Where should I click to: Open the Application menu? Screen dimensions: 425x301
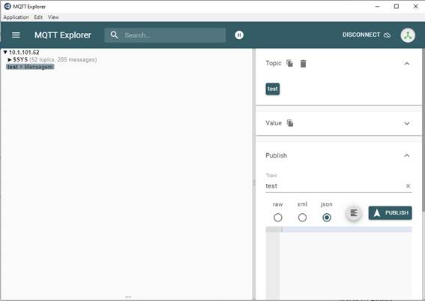point(16,17)
